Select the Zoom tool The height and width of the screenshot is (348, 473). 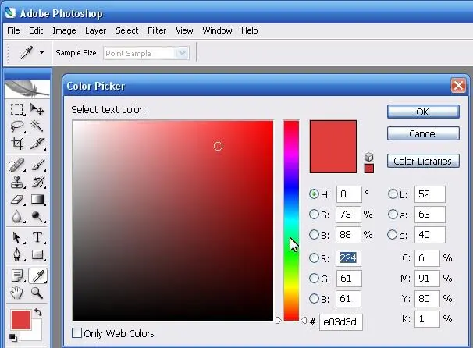[37, 293]
